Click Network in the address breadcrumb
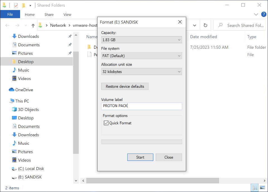 coord(58,25)
